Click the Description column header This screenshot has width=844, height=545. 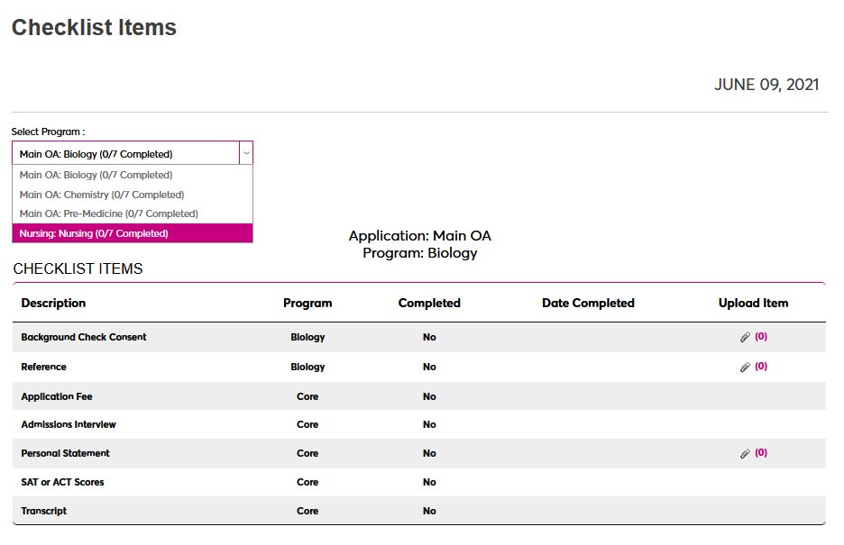tap(54, 304)
